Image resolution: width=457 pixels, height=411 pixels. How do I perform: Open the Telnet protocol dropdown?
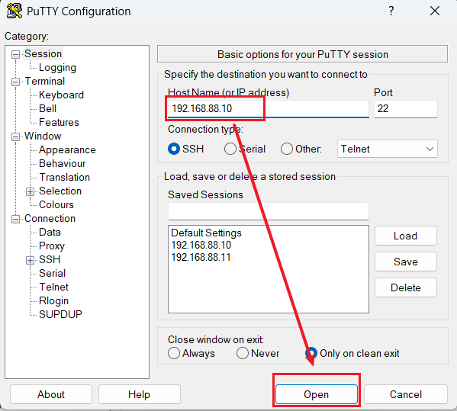[387, 149]
